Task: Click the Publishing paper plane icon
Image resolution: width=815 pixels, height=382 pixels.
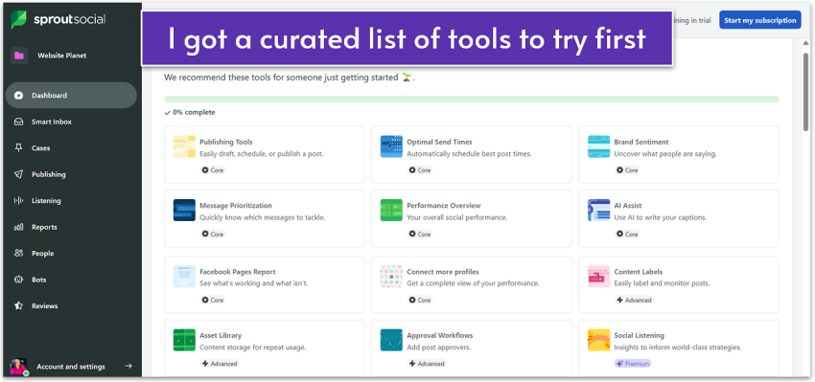Action: [19, 174]
